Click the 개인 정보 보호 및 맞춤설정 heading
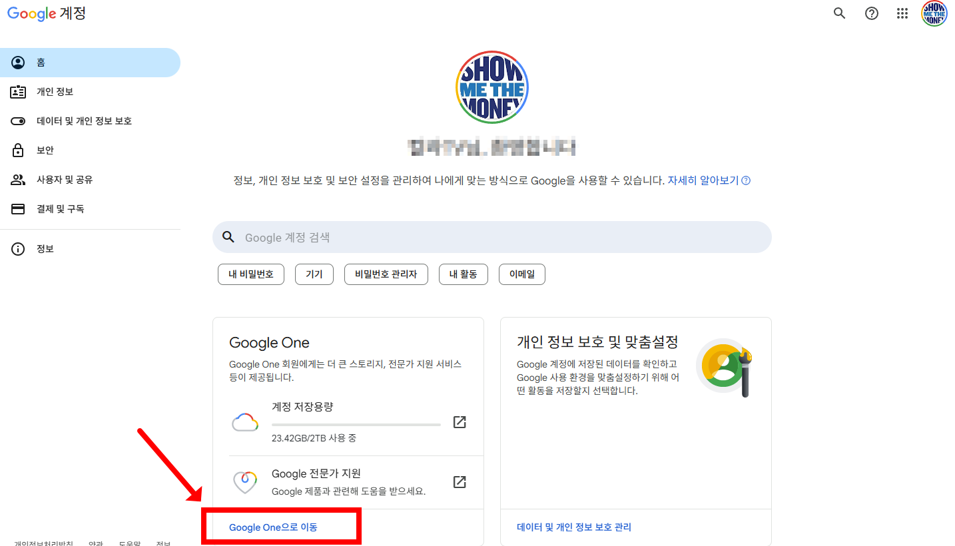 [597, 342]
